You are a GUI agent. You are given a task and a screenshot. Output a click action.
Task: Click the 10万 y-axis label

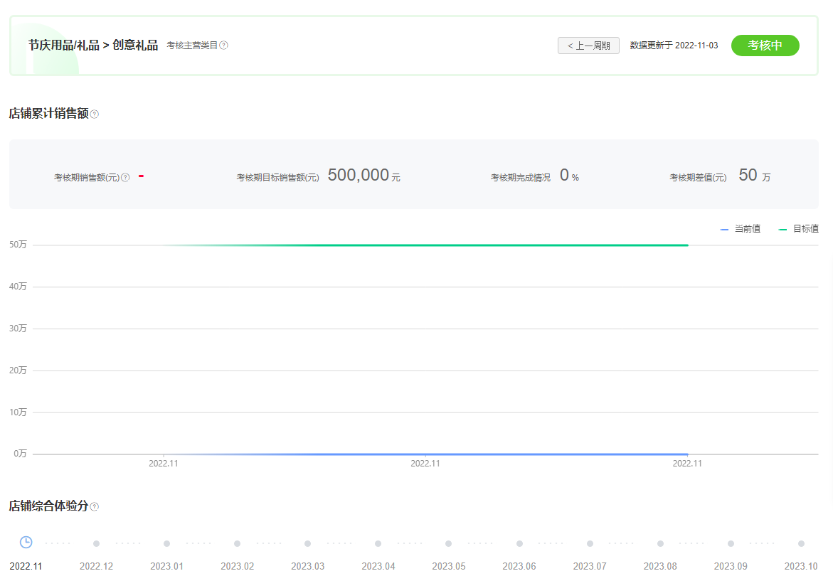(x=18, y=412)
